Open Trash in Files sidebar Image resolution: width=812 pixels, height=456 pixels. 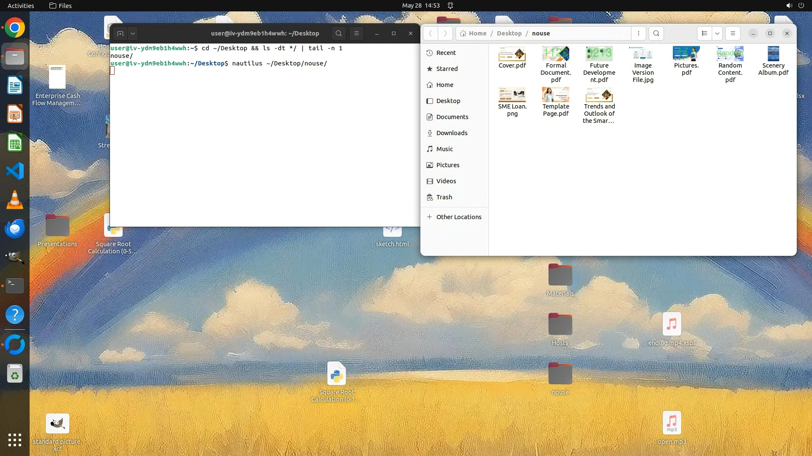pyautogui.click(x=444, y=197)
